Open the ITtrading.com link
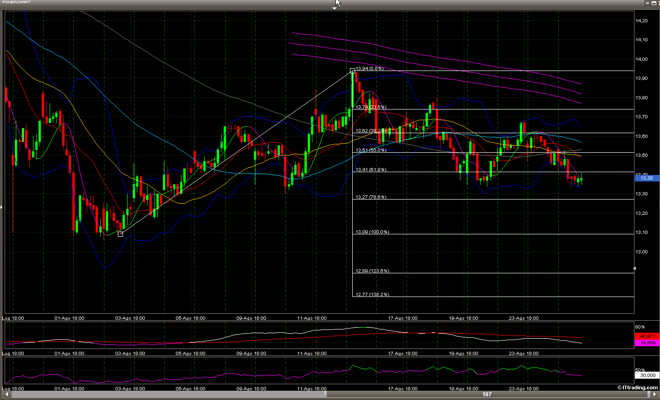 click(x=638, y=387)
